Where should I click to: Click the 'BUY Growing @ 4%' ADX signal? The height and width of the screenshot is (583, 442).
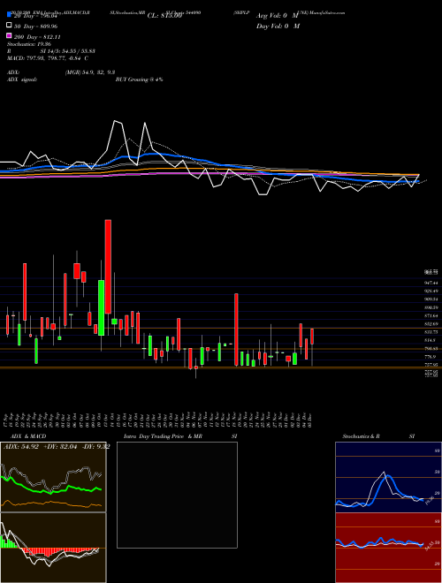point(139,79)
